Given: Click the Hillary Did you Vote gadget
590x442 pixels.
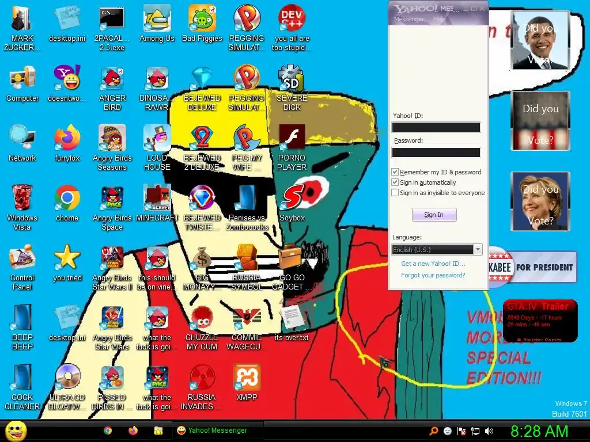Looking at the screenshot, I should point(540,201).
